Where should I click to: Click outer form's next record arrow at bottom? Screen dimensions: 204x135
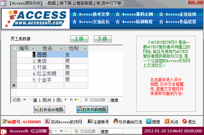56,131
